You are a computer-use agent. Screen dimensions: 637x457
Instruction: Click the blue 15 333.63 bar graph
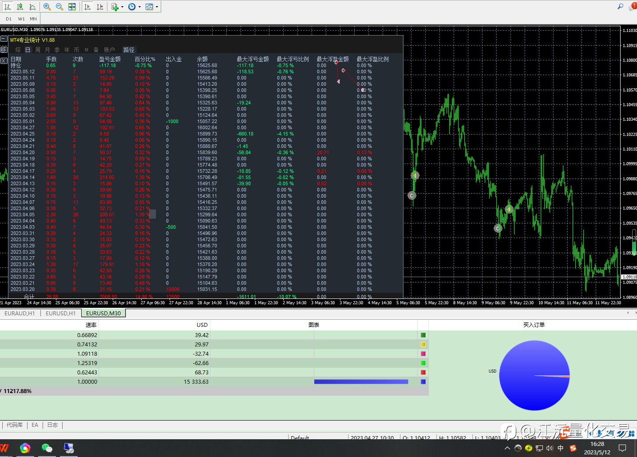[x=361, y=381]
